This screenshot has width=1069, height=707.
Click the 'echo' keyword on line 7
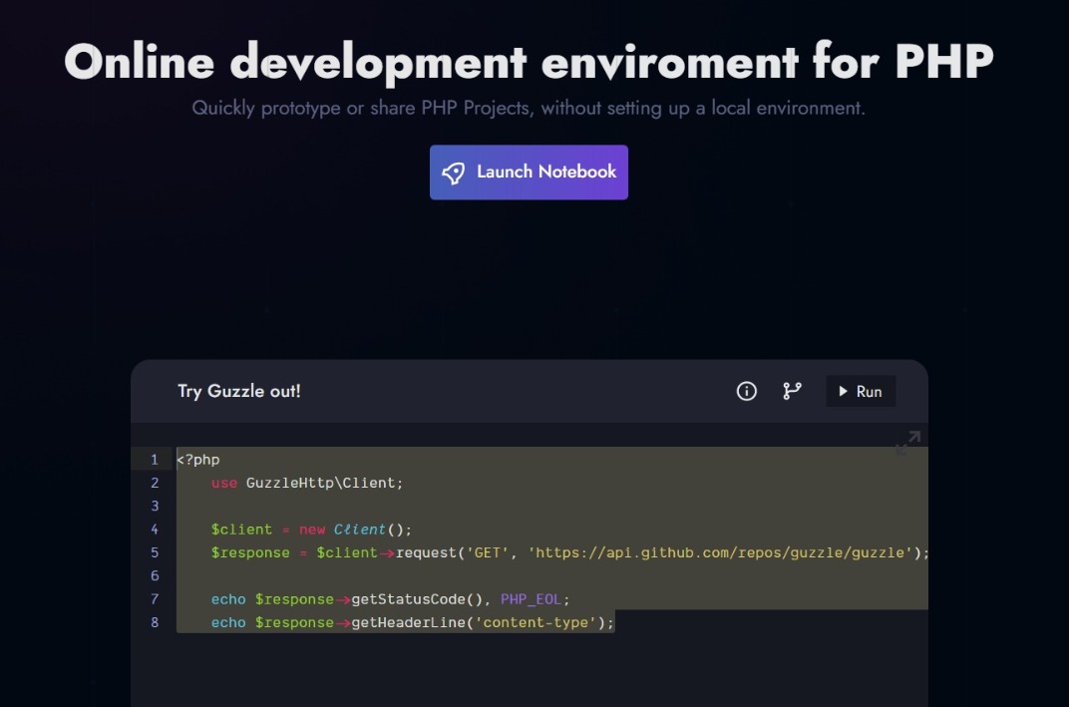click(228, 599)
